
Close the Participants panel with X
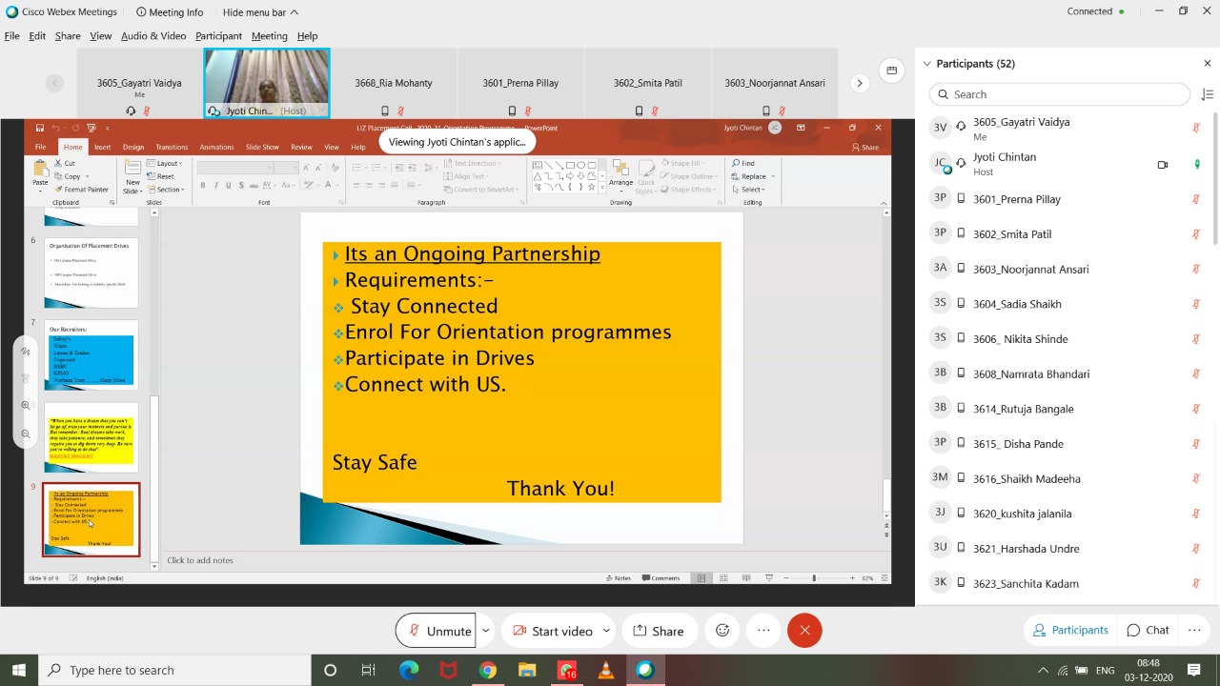click(x=1207, y=64)
